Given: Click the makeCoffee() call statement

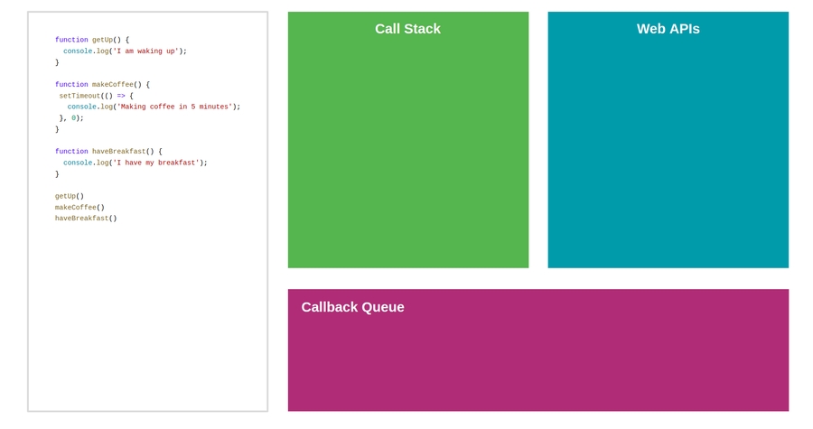Looking at the screenshot, I should 79,208.
